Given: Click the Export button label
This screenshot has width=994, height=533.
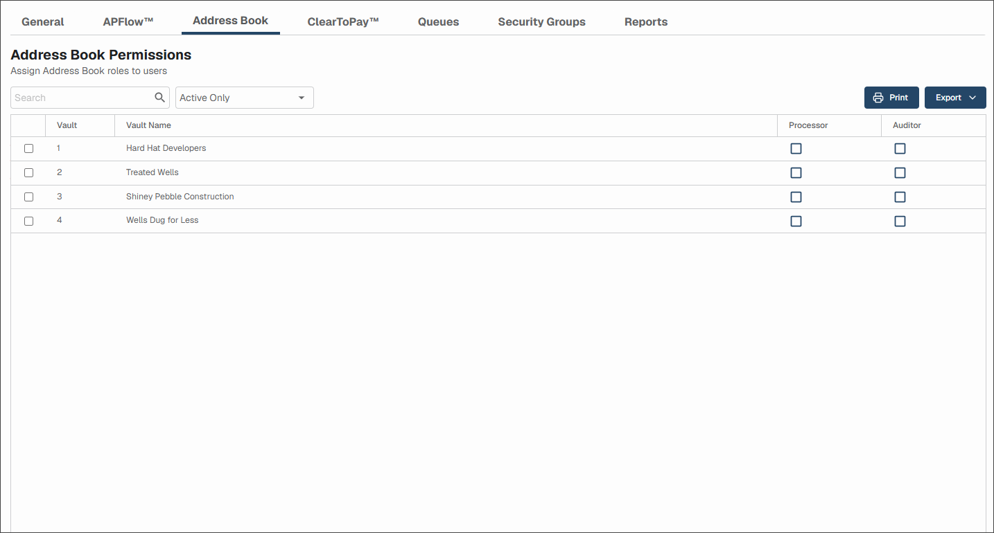Looking at the screenshot, I should click(948, 98).
